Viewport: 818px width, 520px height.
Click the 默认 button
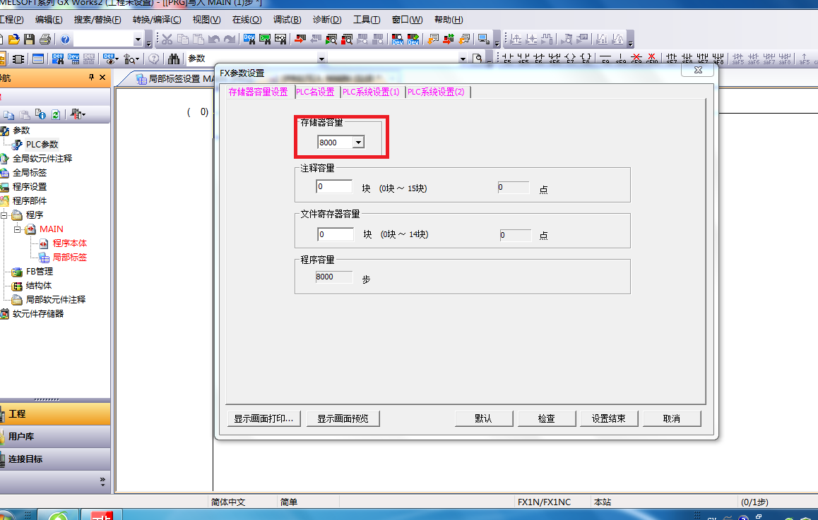(x=483, y=418)
